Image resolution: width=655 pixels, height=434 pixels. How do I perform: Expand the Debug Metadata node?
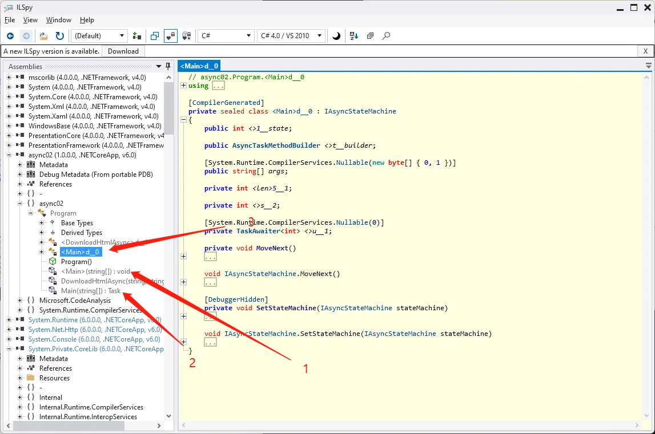[x=19, y=174]
